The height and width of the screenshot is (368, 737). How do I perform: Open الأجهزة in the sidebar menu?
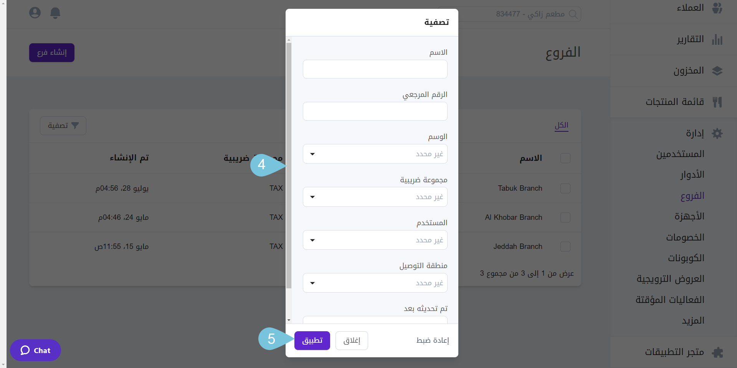click(x=689, y=216)
